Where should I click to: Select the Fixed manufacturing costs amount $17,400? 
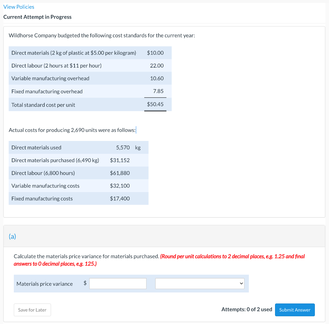coord(120,198)
